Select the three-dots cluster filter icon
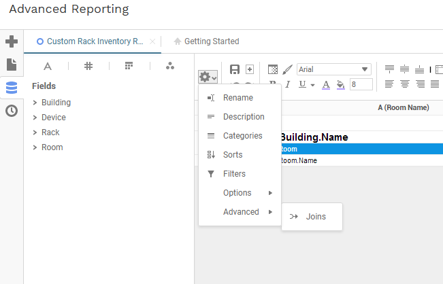 click(170, 66)
